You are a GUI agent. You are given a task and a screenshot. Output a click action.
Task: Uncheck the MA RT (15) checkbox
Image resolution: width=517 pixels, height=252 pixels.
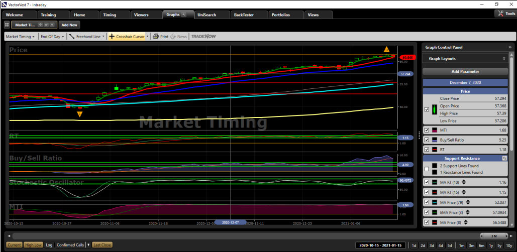(427, 192)
